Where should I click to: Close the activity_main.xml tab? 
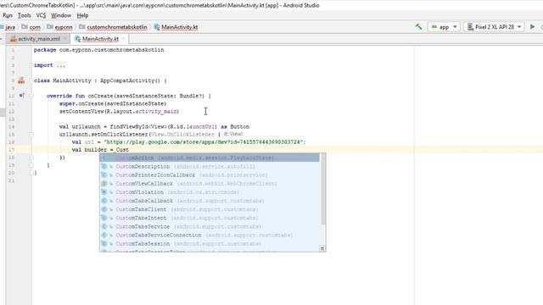(x=64, y=39)
